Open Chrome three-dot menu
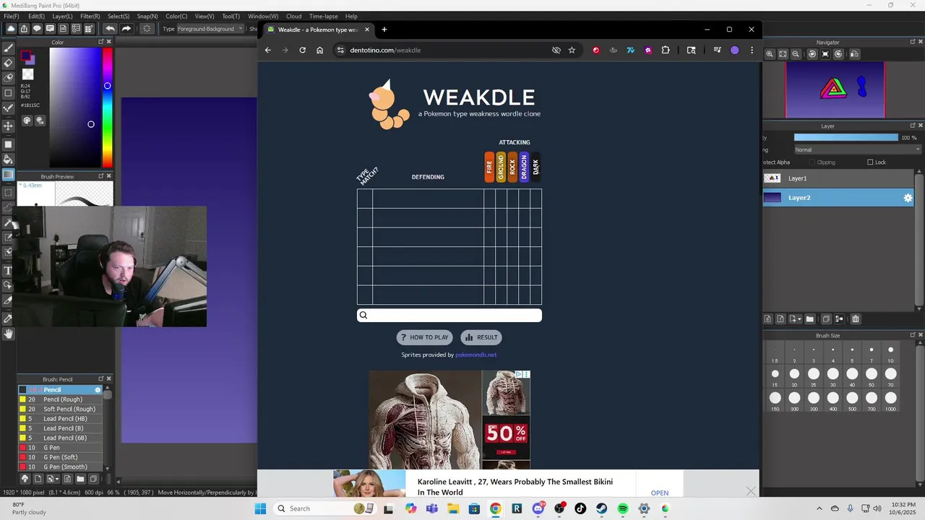This screenshot has height=520, width=925. pos(752,51)
